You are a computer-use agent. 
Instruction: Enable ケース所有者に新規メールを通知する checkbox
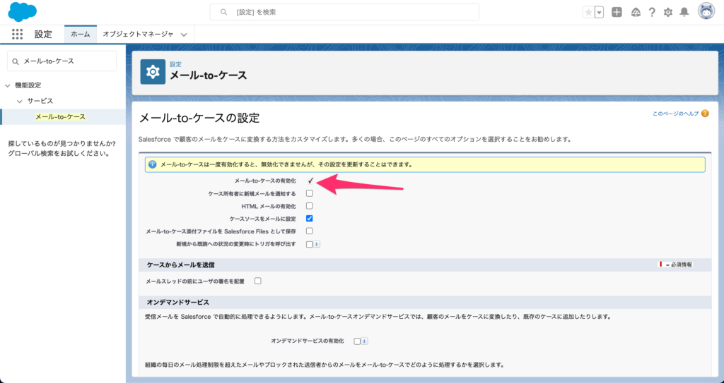pos(310,193)
